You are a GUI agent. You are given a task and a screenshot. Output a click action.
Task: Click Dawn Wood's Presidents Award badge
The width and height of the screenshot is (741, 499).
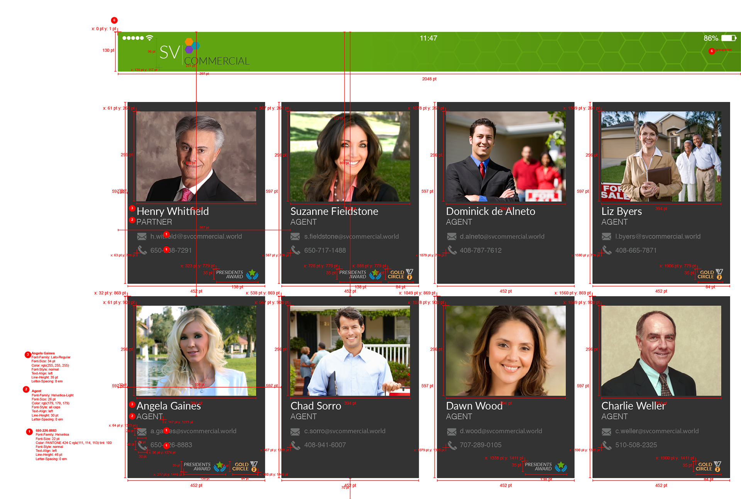(546, 467)
